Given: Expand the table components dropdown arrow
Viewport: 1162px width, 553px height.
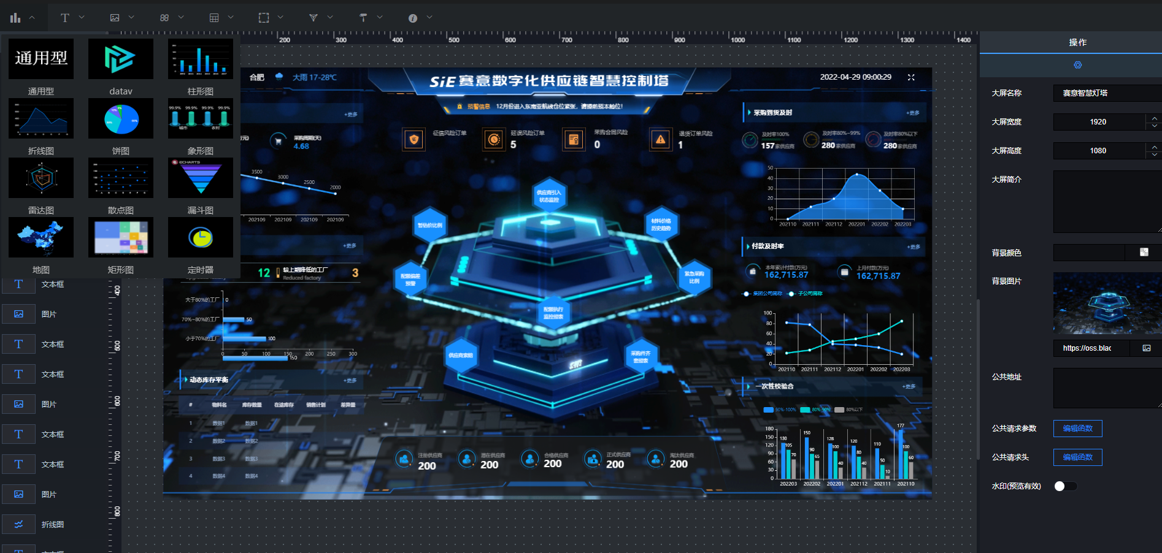Looking at the screenshot, I should tap(231, 18).
